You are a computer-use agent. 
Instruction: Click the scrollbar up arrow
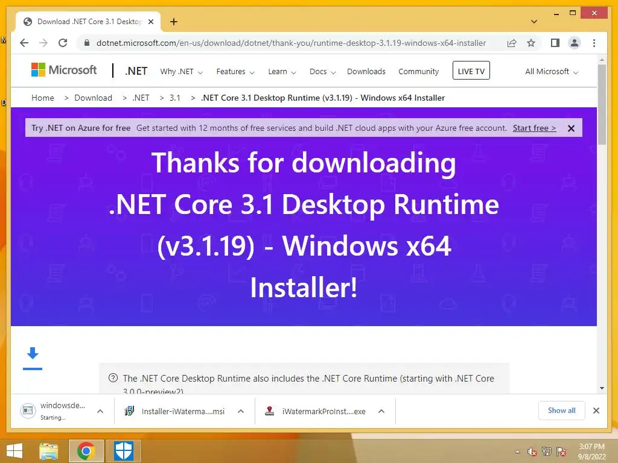pyautogui.click(x=602, y=60)
